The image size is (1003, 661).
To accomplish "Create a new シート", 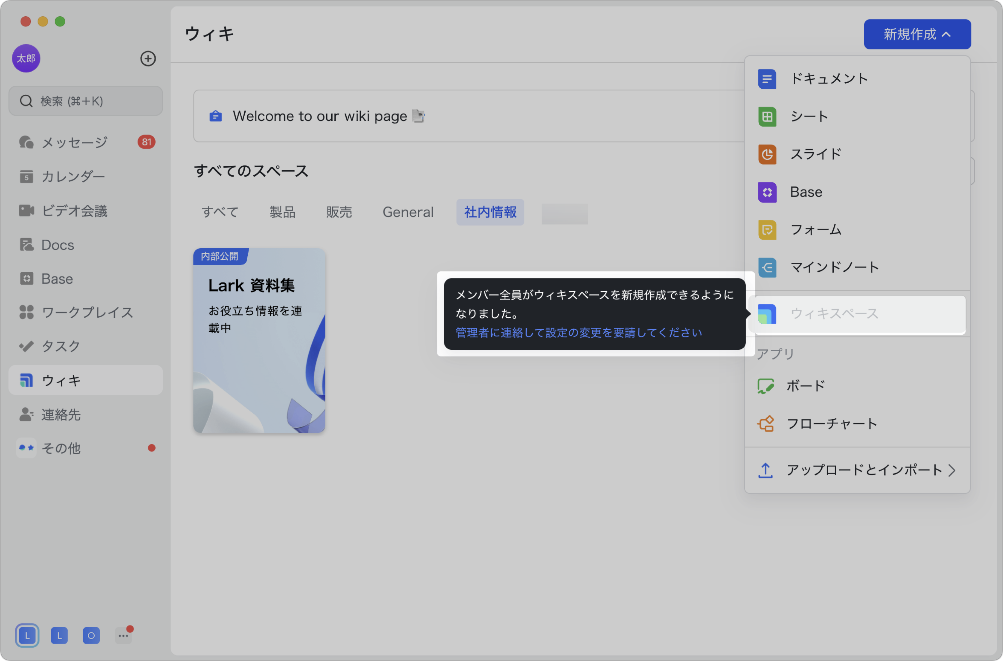I will [857, 116].
